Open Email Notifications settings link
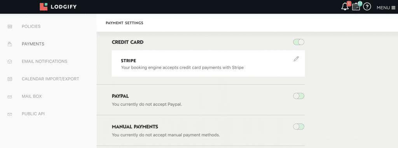This screenshot has width=398, height=148. click(44, 61)
